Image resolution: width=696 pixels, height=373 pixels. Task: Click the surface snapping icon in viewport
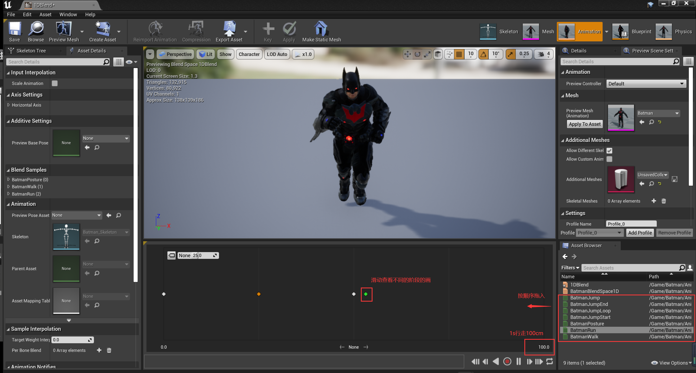[x=449, y=54]
